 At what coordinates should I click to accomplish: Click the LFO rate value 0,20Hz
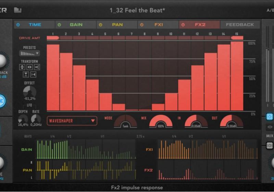pyautogui.click(x=36, y=125)
